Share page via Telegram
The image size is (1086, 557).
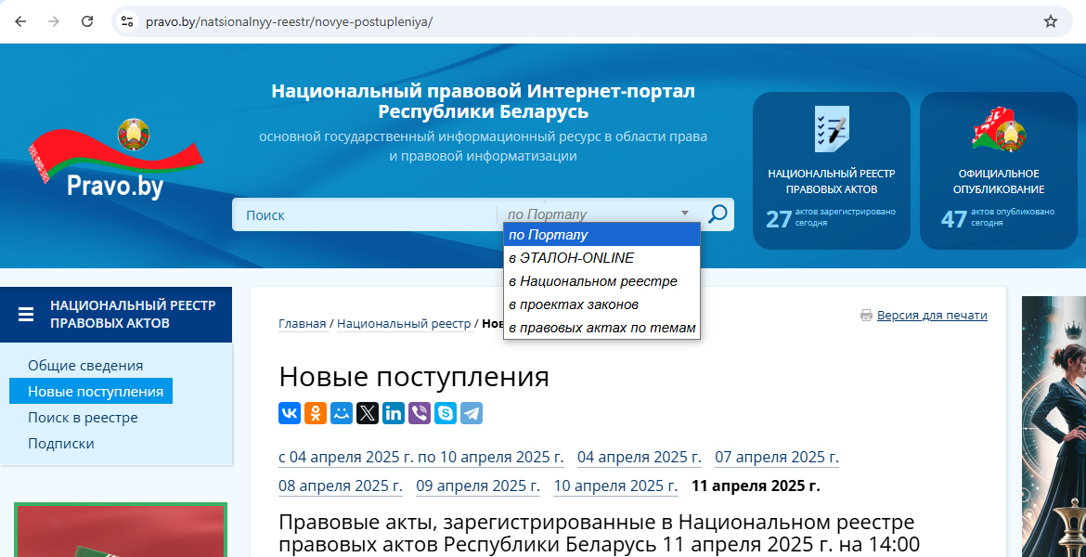pos(472,413)
